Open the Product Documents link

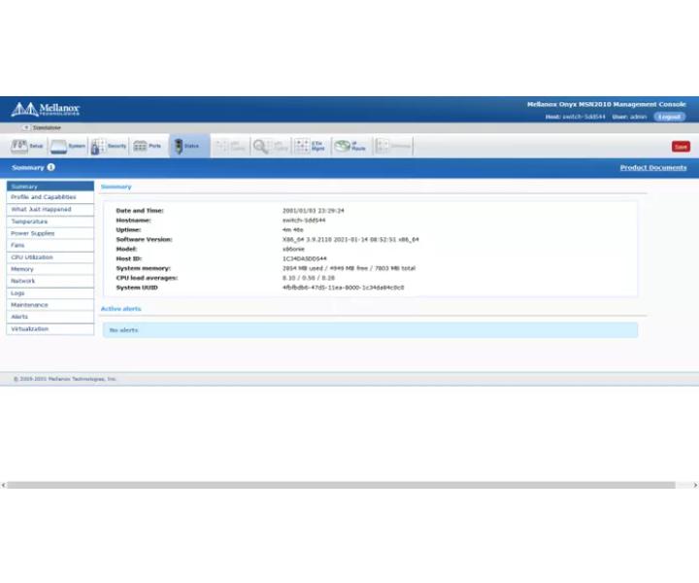click(653, 168)
